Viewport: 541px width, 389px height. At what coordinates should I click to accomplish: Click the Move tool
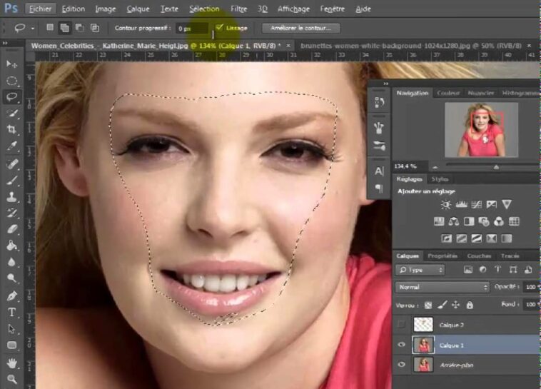pos(12,64)
